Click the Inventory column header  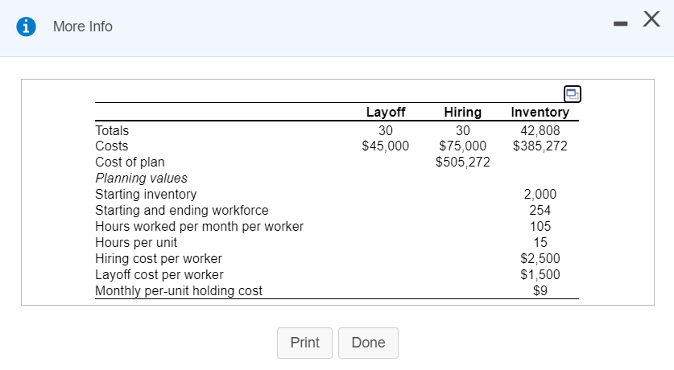[x=540, y=112]
